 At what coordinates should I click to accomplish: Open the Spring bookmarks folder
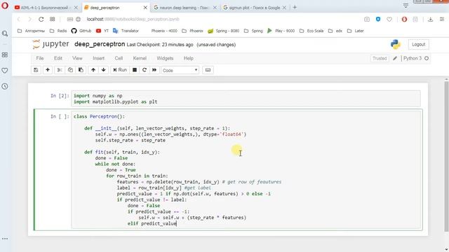point(253,31)
